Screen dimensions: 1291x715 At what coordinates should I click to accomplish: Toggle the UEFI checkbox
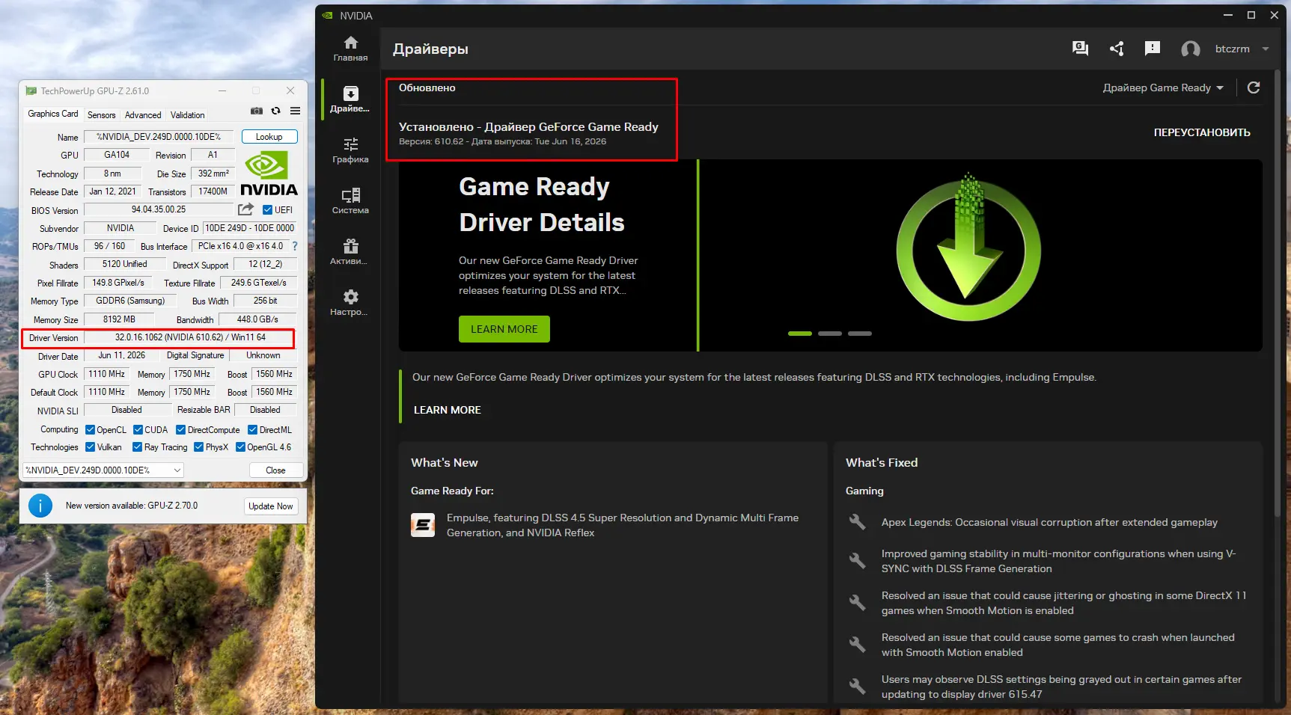point(267,209)
